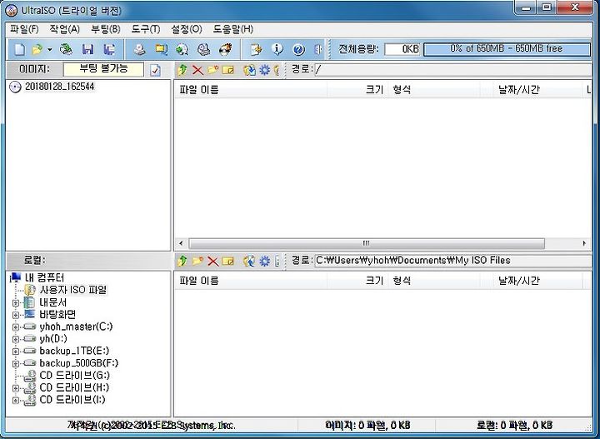
Task: Click the blue gear icon in local toolbar
Action: point(264,261)
